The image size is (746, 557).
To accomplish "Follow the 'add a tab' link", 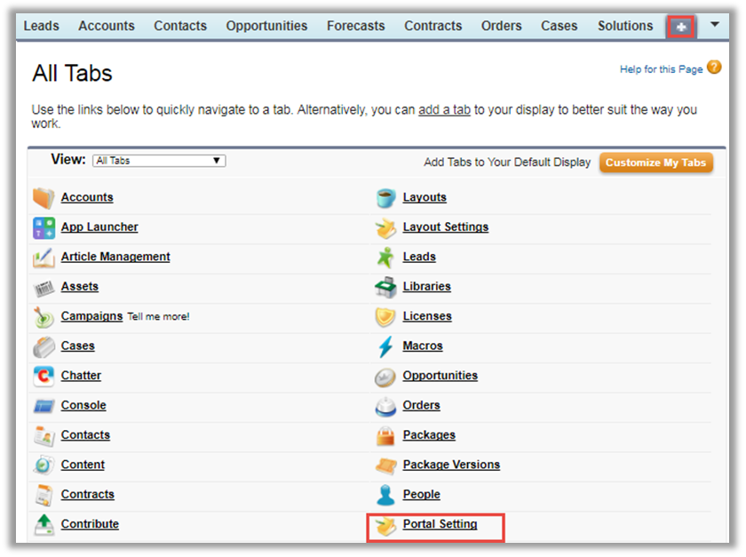I will (444, 110).
